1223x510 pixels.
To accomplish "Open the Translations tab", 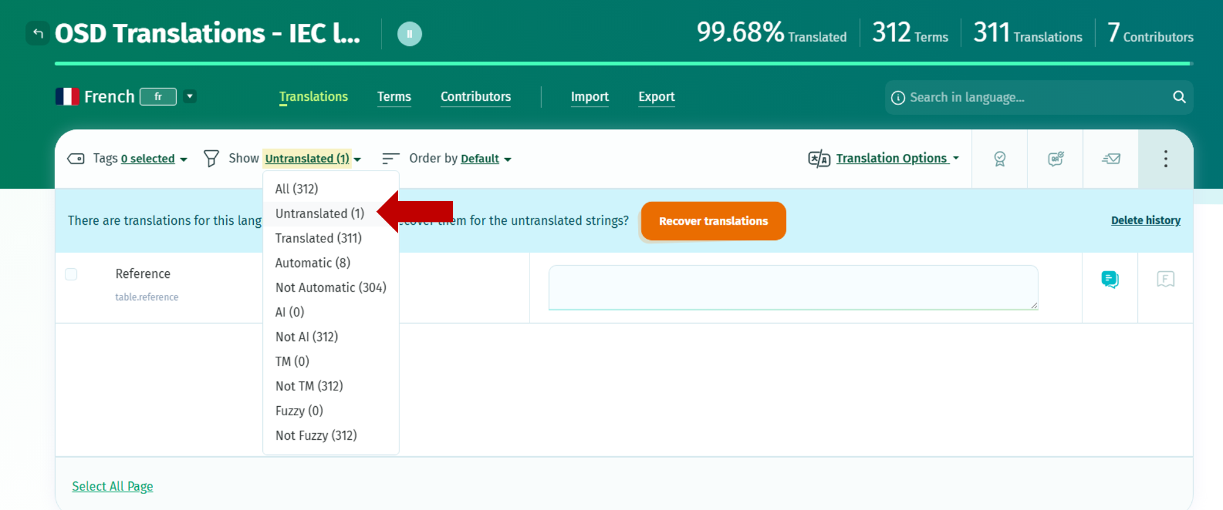I will (x=314, y=97).
